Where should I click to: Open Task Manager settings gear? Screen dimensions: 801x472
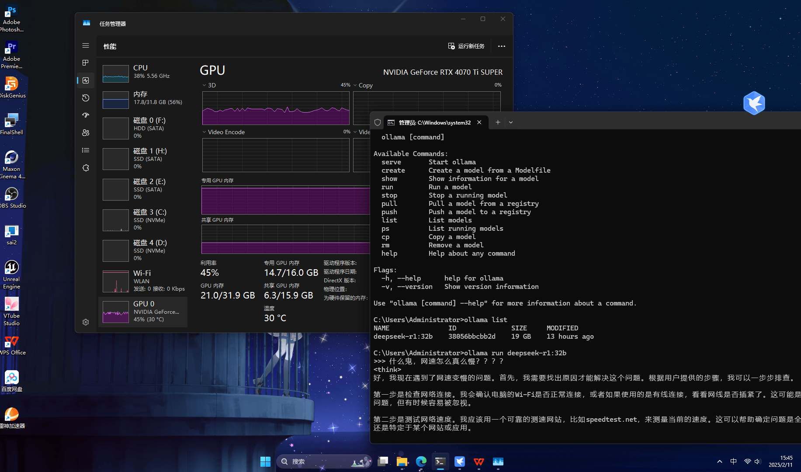86,322
